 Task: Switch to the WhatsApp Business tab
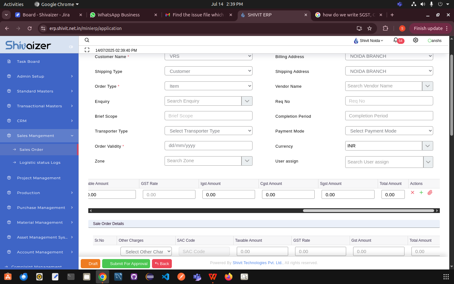coord(119,15)
